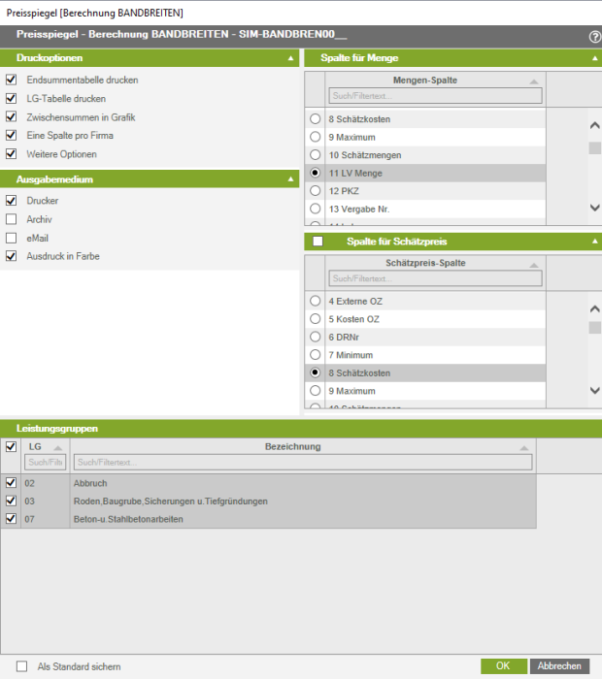Sort the Bezeichnung column header arrow

coord(524,448)
